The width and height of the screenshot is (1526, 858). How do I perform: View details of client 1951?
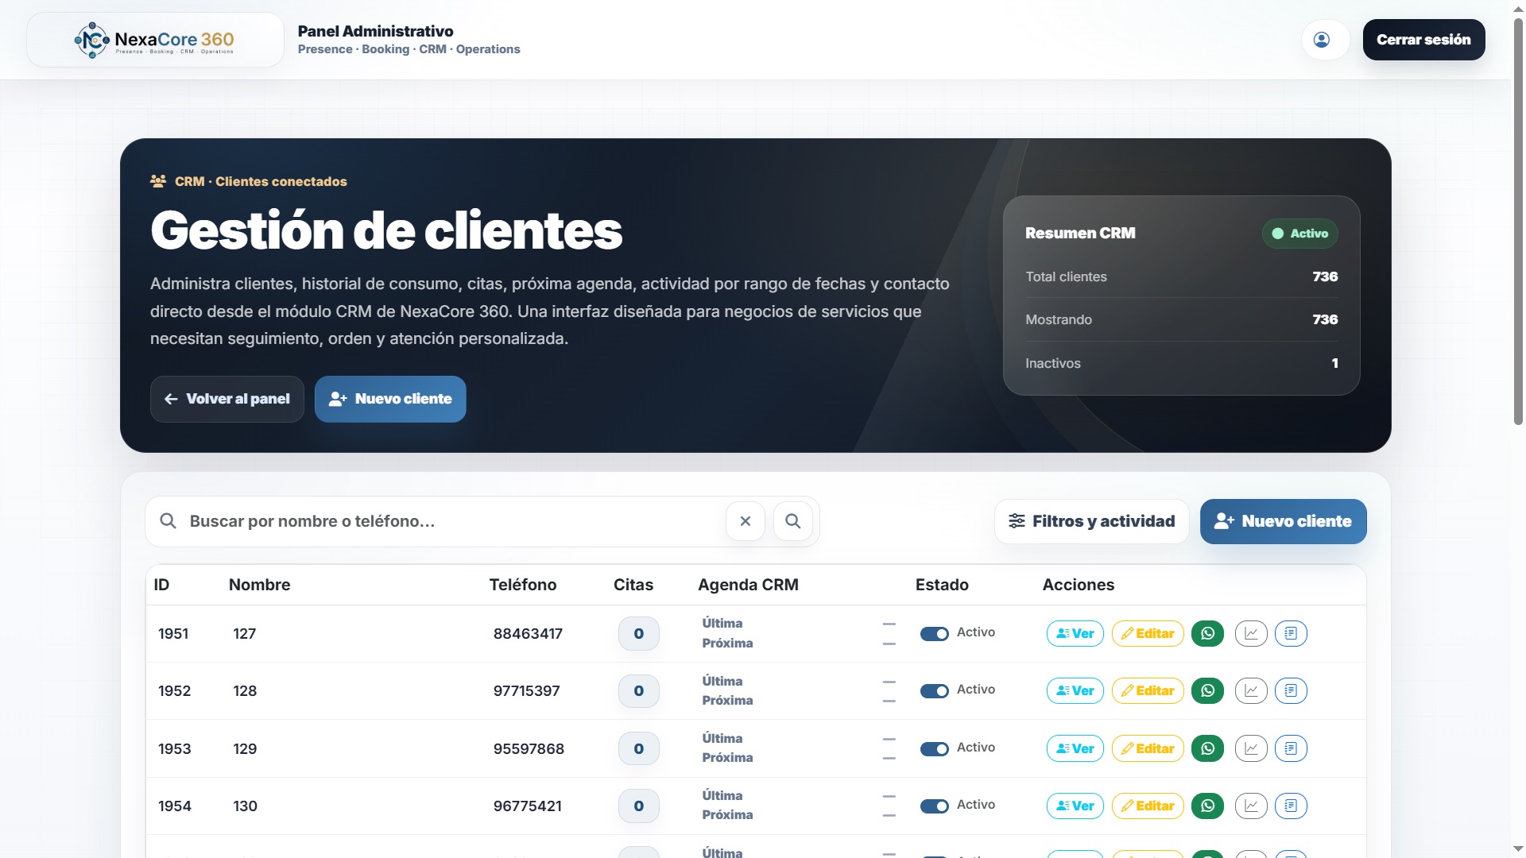tap(1075, 633)
